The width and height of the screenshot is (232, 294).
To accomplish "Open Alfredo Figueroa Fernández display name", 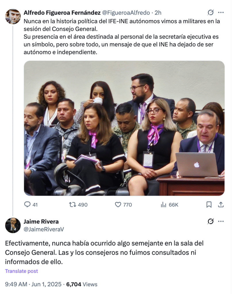I will pyautogui.click(x=62, y=13).
